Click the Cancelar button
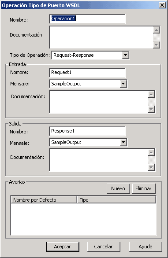 tap(104, 247)
